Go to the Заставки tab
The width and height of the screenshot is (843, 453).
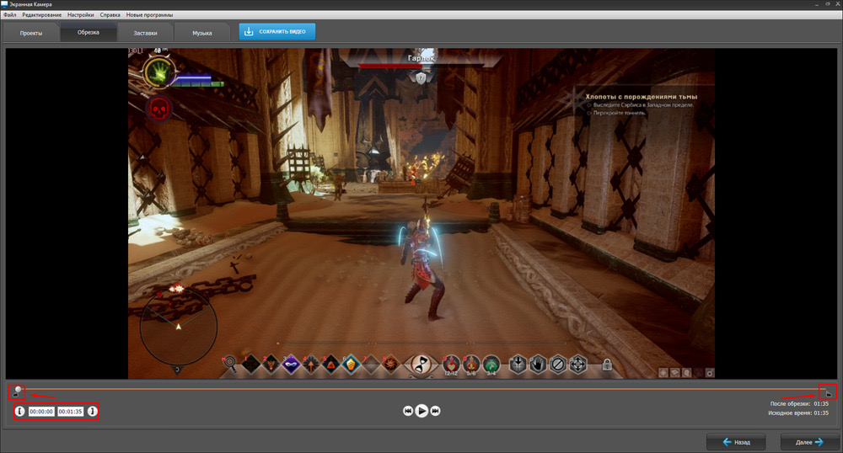click(x=145, y=33)
